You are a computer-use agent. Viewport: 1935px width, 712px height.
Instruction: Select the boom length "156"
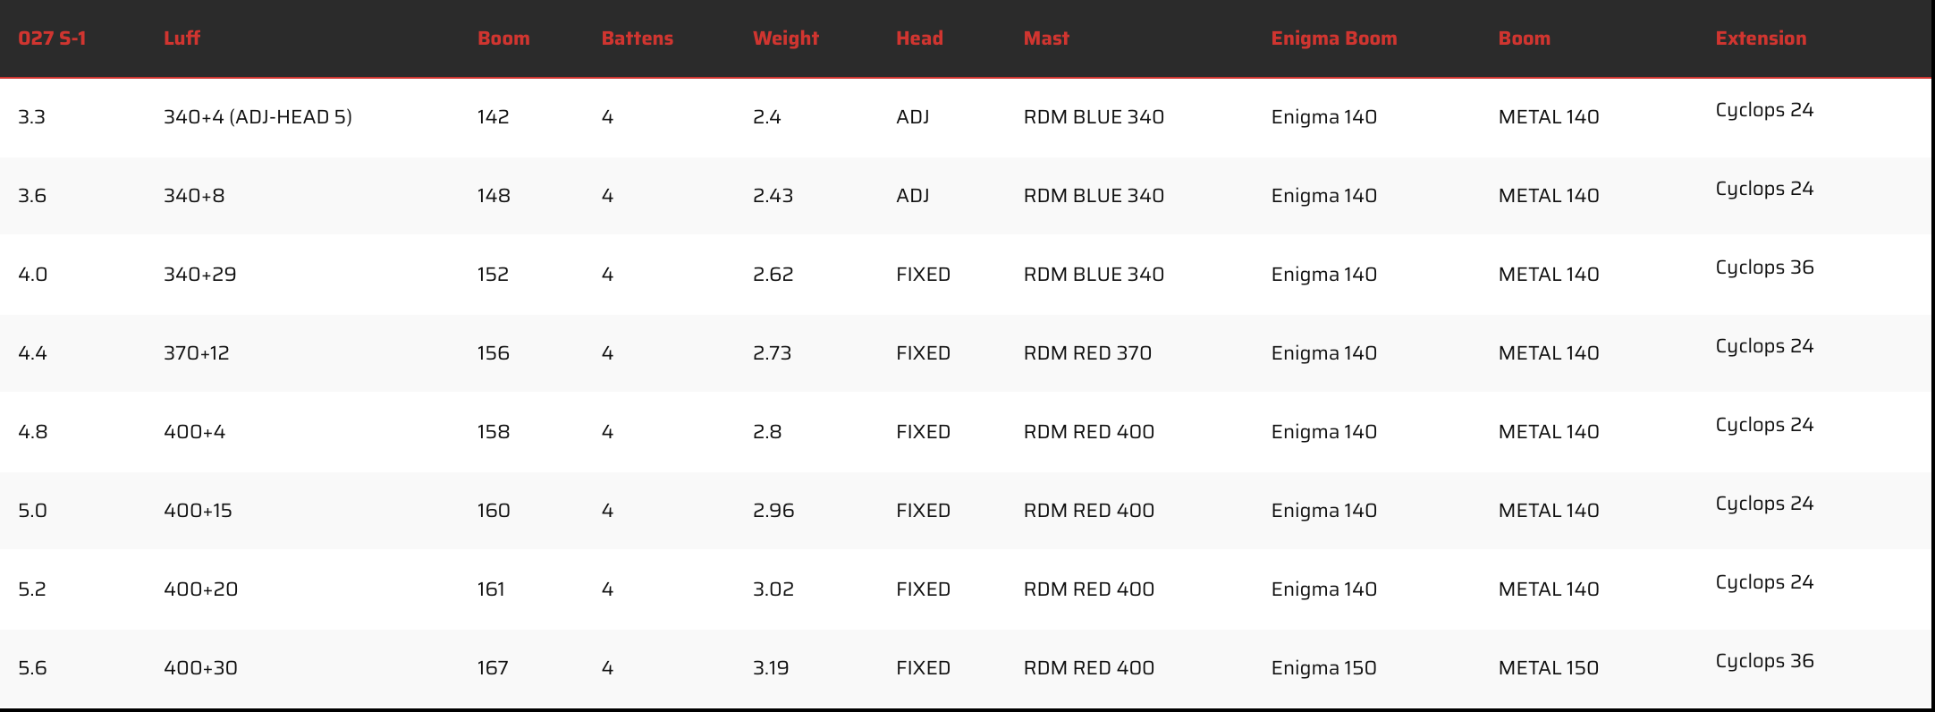click(x=494, y=353)
